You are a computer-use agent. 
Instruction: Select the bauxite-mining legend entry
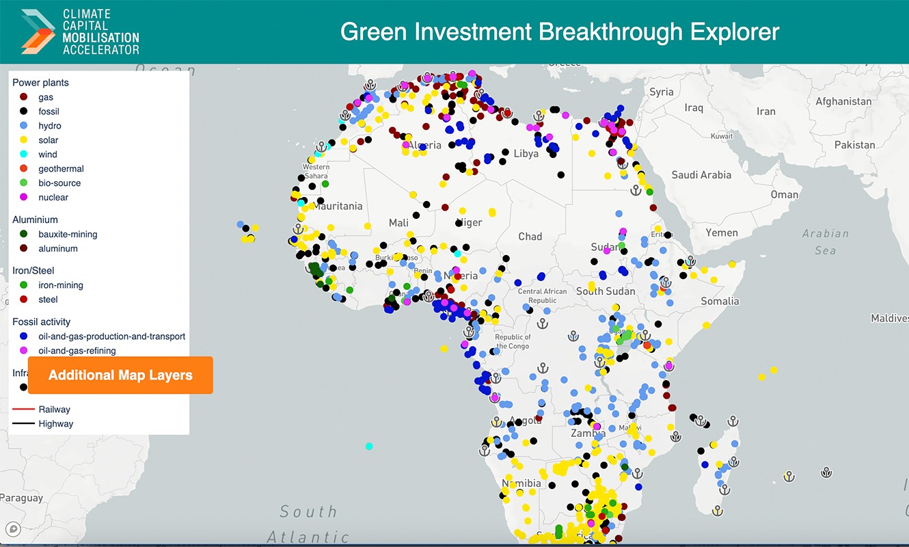click(68, 235)
